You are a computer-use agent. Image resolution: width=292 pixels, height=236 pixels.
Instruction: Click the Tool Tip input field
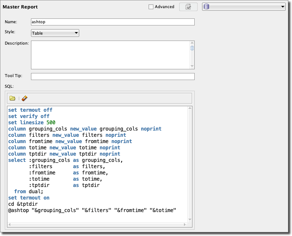click(113, 76)
